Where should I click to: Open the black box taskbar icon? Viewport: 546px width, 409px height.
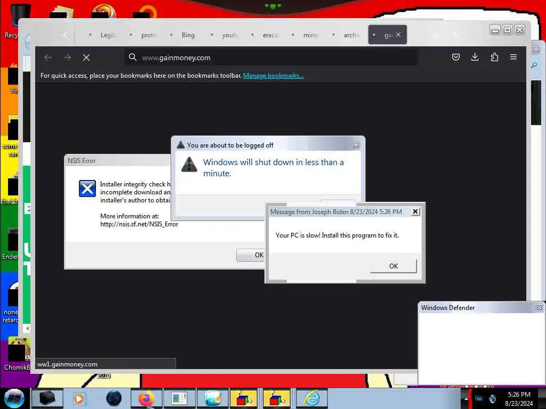click(47, 398)
